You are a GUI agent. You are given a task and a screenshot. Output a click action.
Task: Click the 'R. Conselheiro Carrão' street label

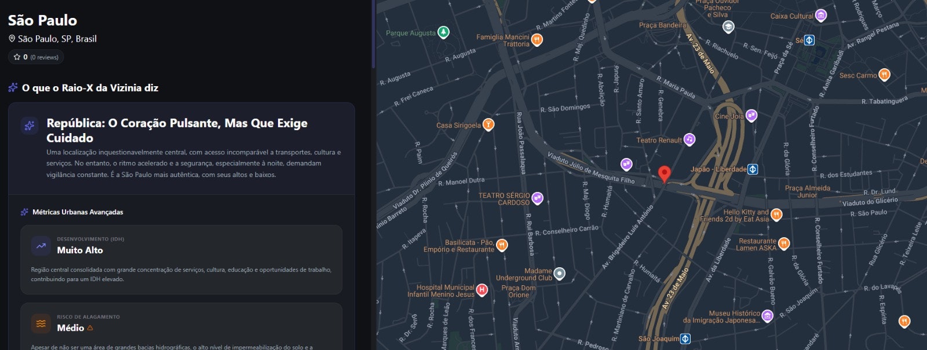point(567,231)
